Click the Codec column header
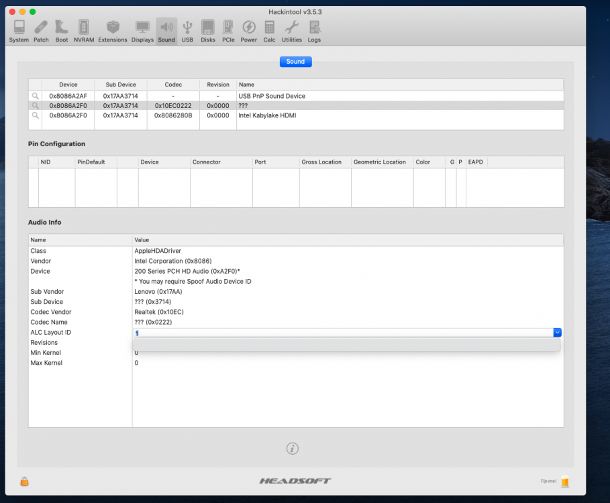The height and width of the screenshot is (503, 610). [x=173, y=85]
